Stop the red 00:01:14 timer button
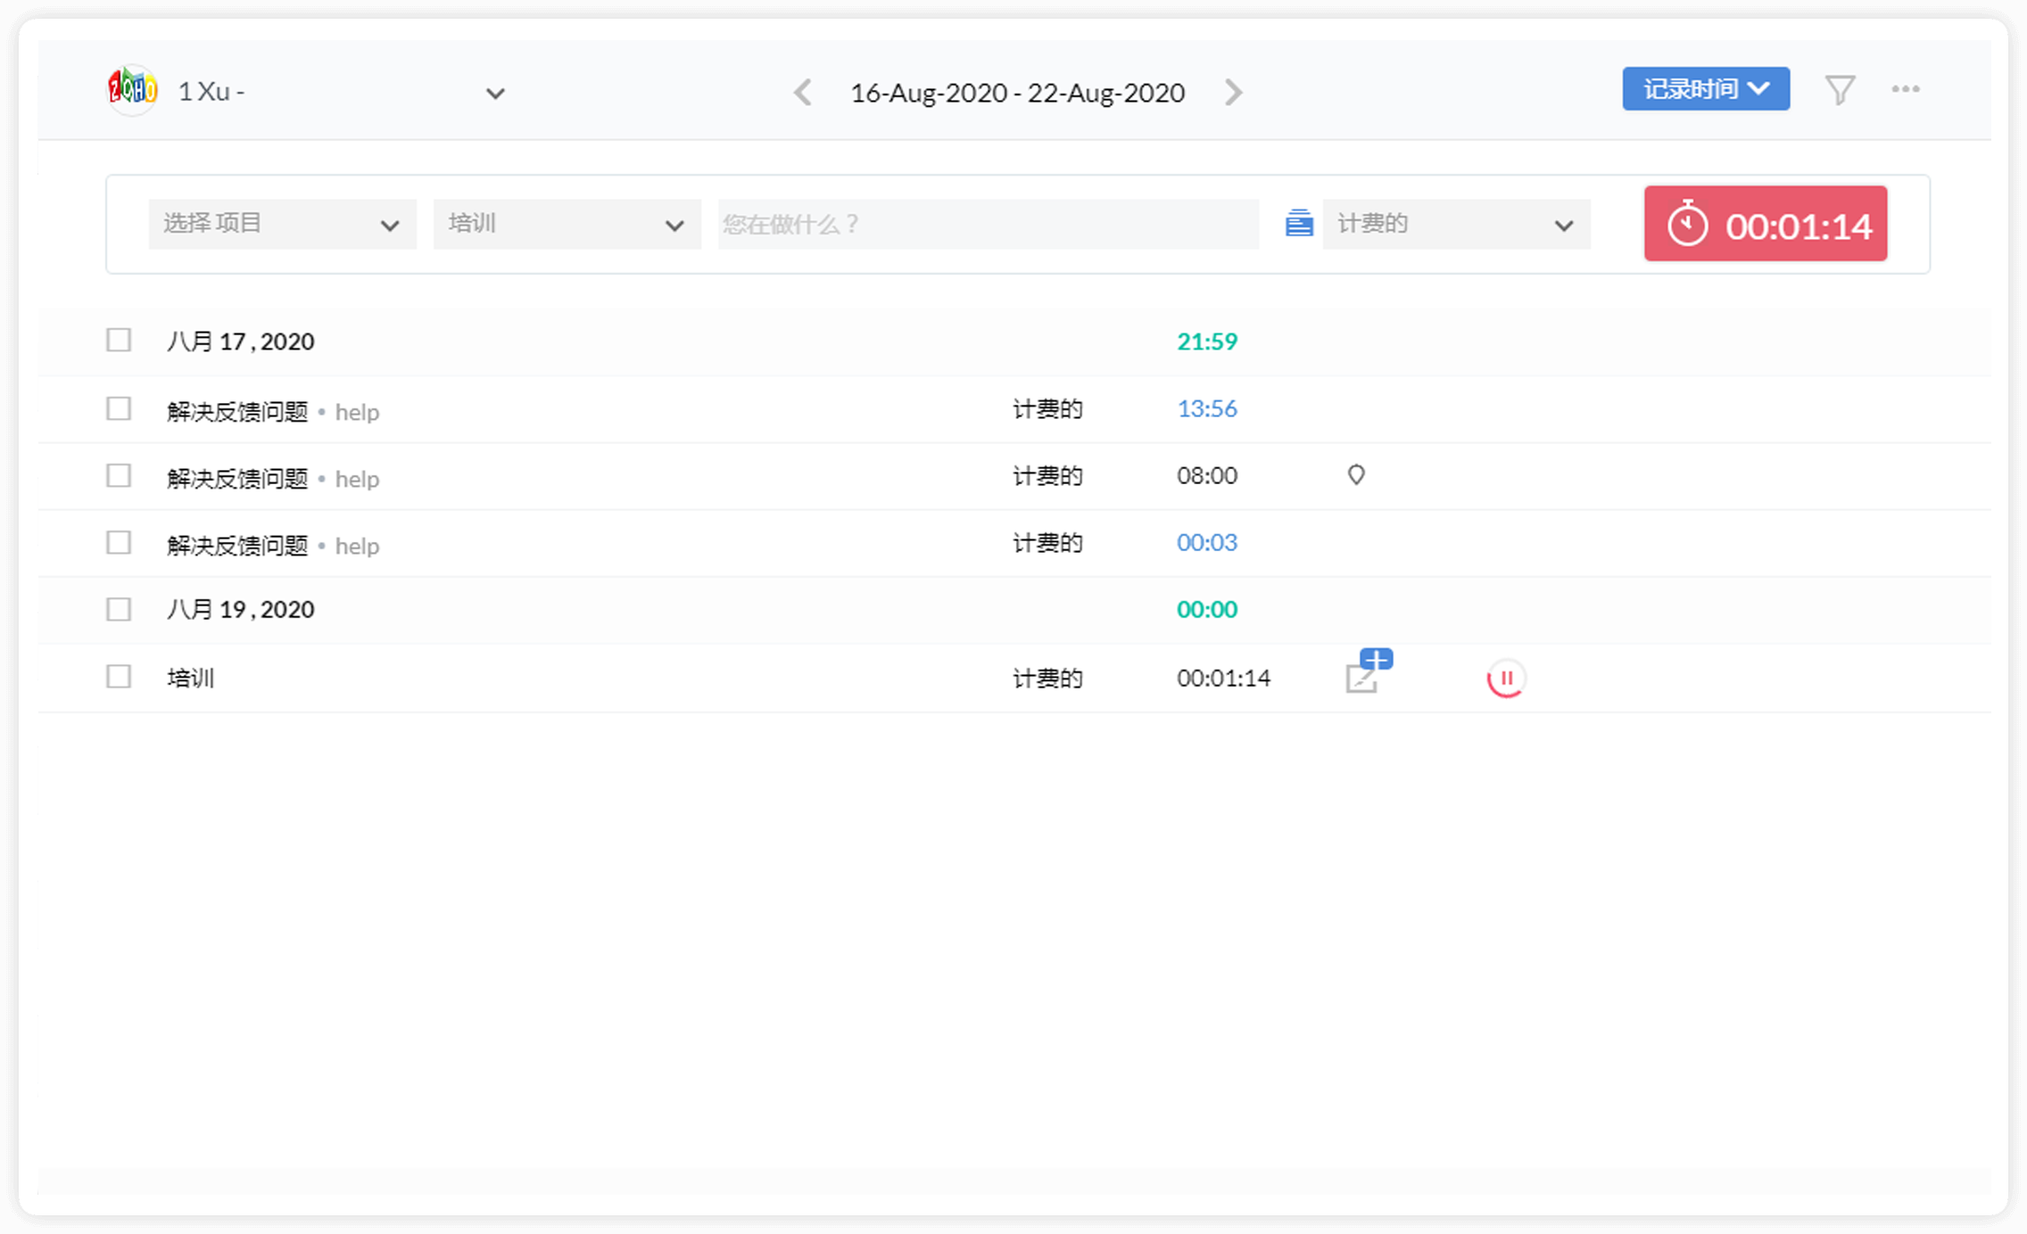2027x1234 pixels. point(1765,225)
